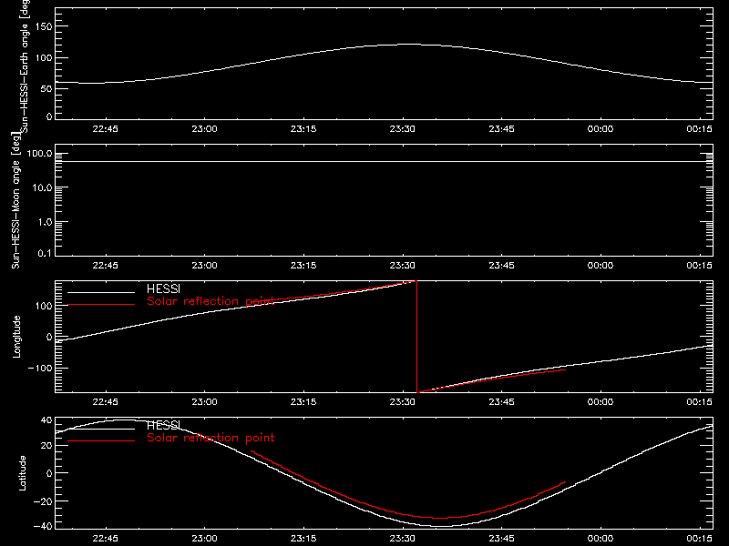Click the 0.1 tick on Sun-HESSI-Moon axis
729x546 pixels.
[x=45, y=253]
